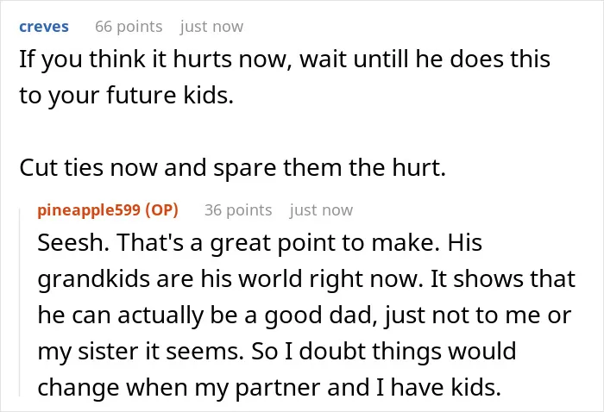
Task: Click the sentence 'Cut ties now and spare them'
Action: 232,168
